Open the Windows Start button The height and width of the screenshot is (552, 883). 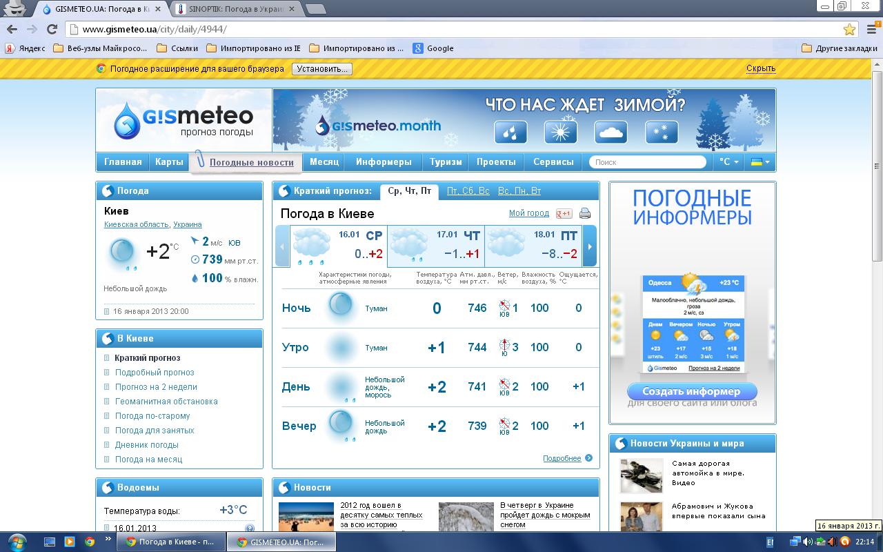[16, 542]
